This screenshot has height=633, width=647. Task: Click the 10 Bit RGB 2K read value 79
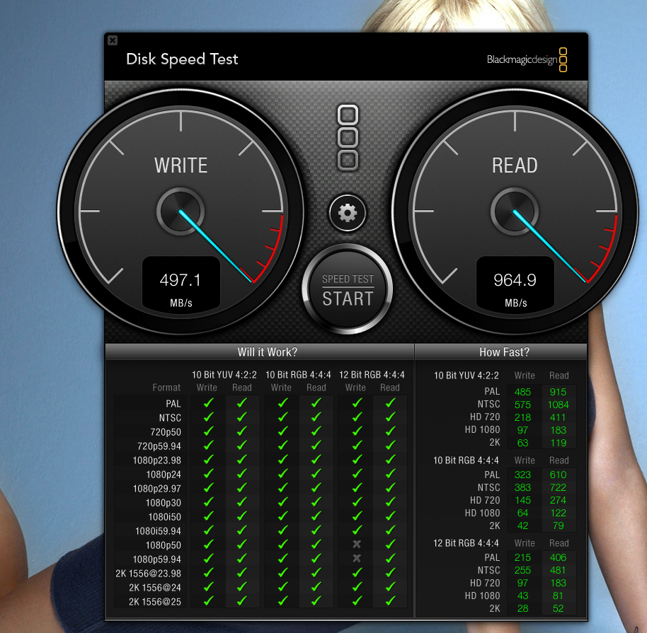coord(558,525)
